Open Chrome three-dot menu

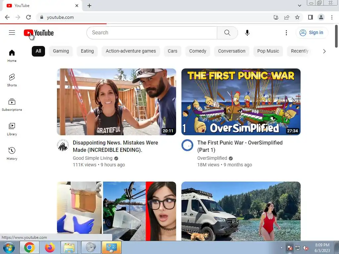tap(332, 17)
